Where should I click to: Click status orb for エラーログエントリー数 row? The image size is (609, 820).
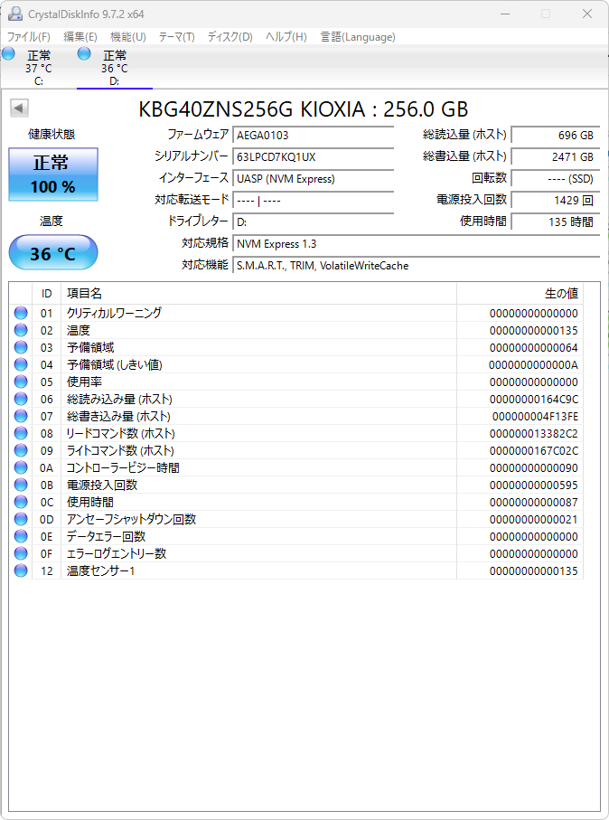tap(21, 553)
